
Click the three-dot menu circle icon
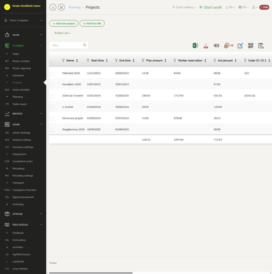point(53,7)
